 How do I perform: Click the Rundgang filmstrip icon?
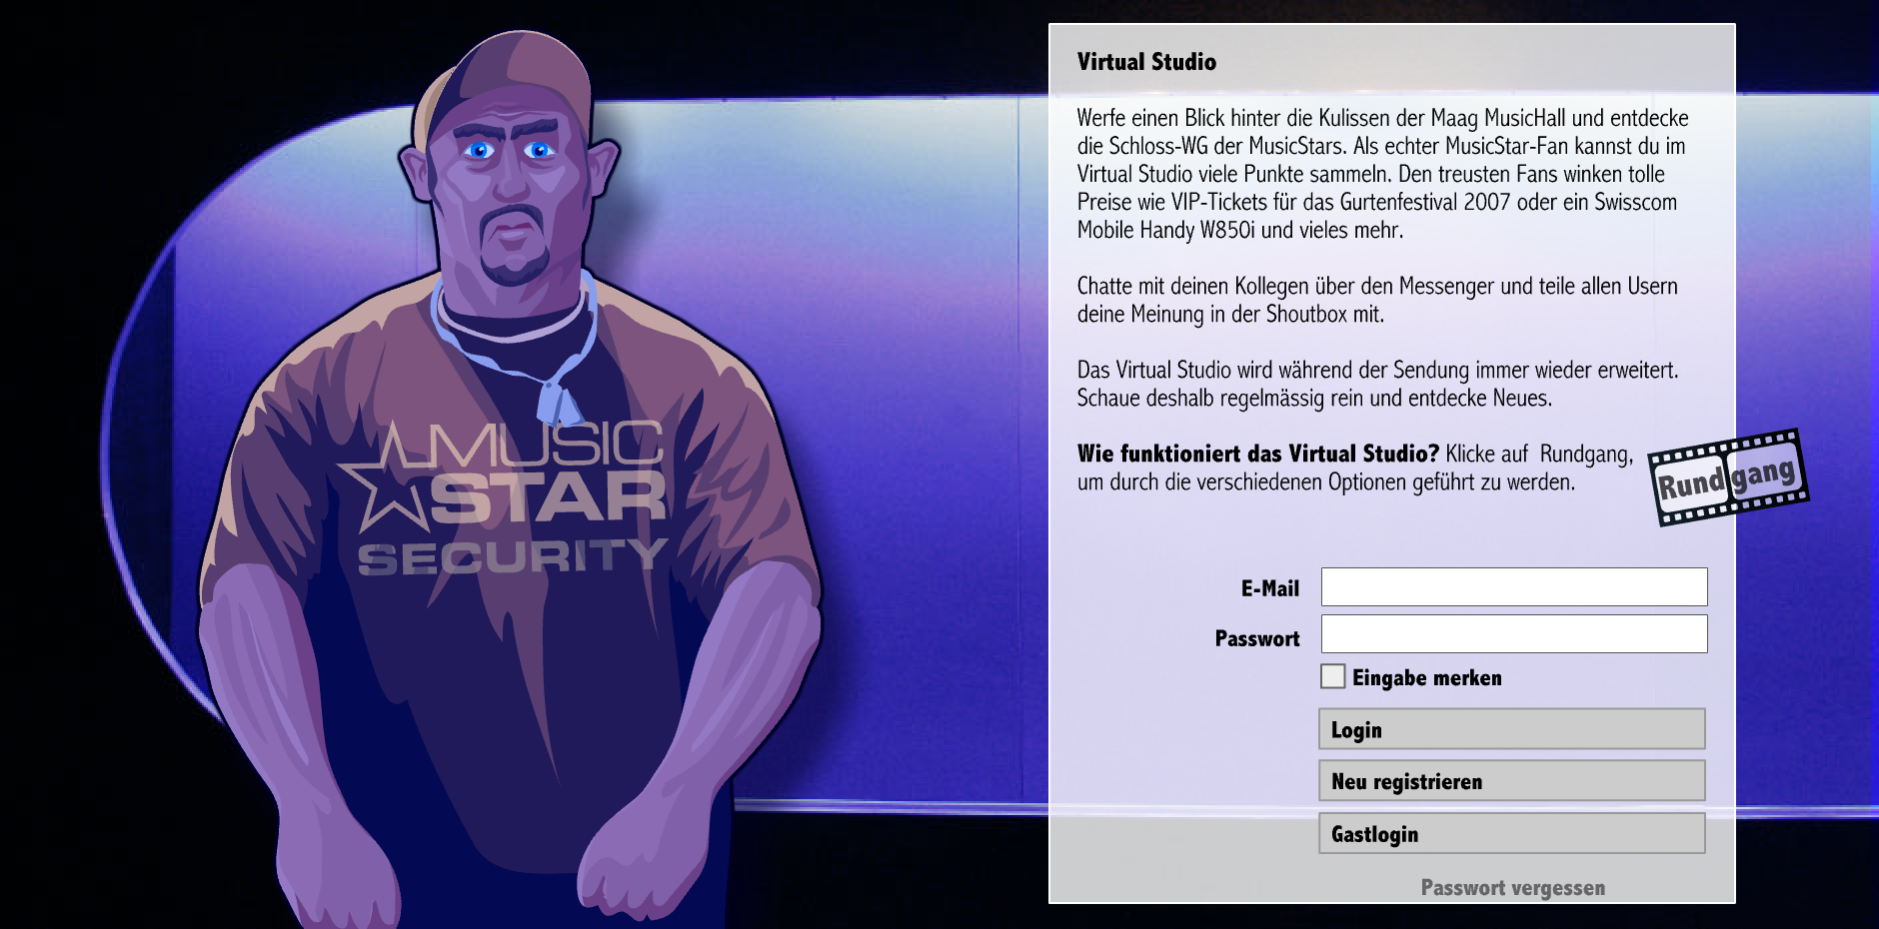(x=1728, y=477)
